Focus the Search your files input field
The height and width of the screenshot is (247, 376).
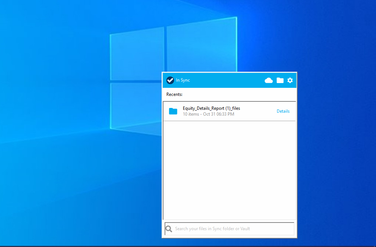[x=229, y=229]
